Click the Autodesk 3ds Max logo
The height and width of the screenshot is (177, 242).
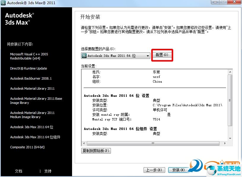(20, 19)
